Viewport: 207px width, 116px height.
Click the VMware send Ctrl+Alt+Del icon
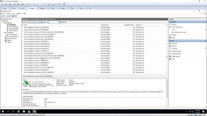click(34, 4)
